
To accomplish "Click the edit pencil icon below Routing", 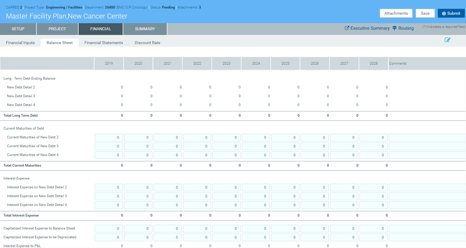I will coord(447,40).
